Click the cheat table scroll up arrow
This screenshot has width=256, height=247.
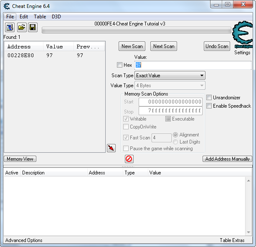coord(248,181)
